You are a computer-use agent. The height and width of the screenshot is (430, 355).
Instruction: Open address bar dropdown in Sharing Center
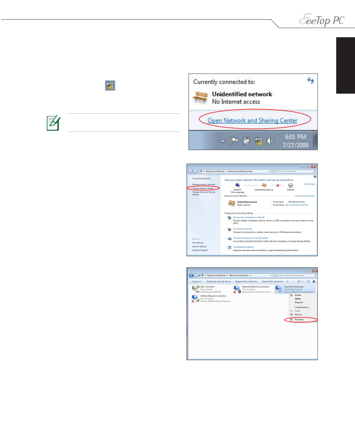point(270,171)
